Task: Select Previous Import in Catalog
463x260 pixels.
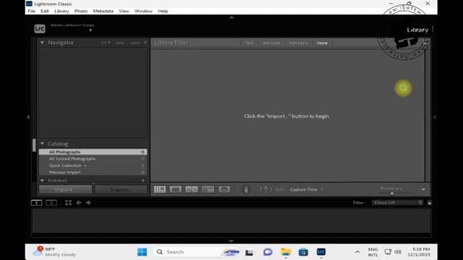Action: [93, 172]
